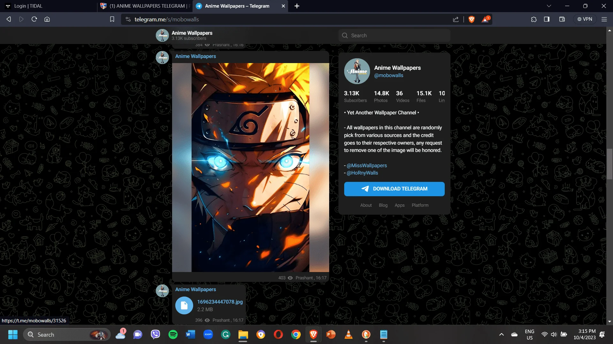Viewport: 613px width, 344px height.
Task: Go back to the previous page
Action: 9,19
